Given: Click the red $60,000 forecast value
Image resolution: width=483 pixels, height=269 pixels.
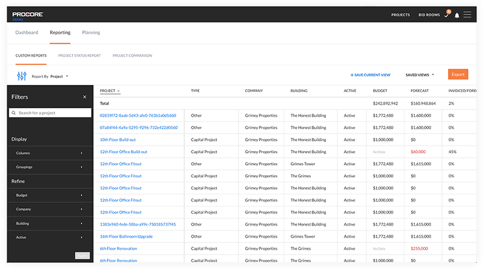Looking at the screenshot, I should (x=418, y=152).
